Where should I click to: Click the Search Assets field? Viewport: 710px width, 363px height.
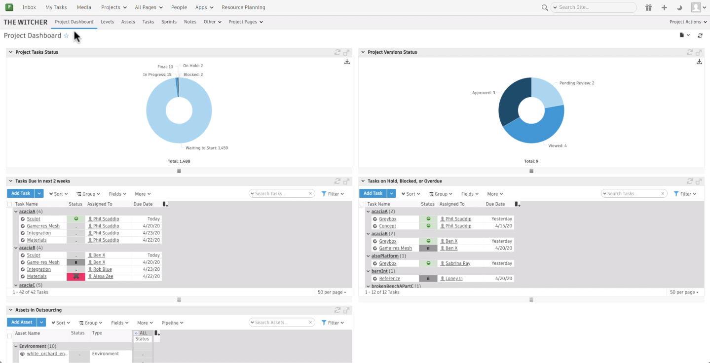coord(282,323)
